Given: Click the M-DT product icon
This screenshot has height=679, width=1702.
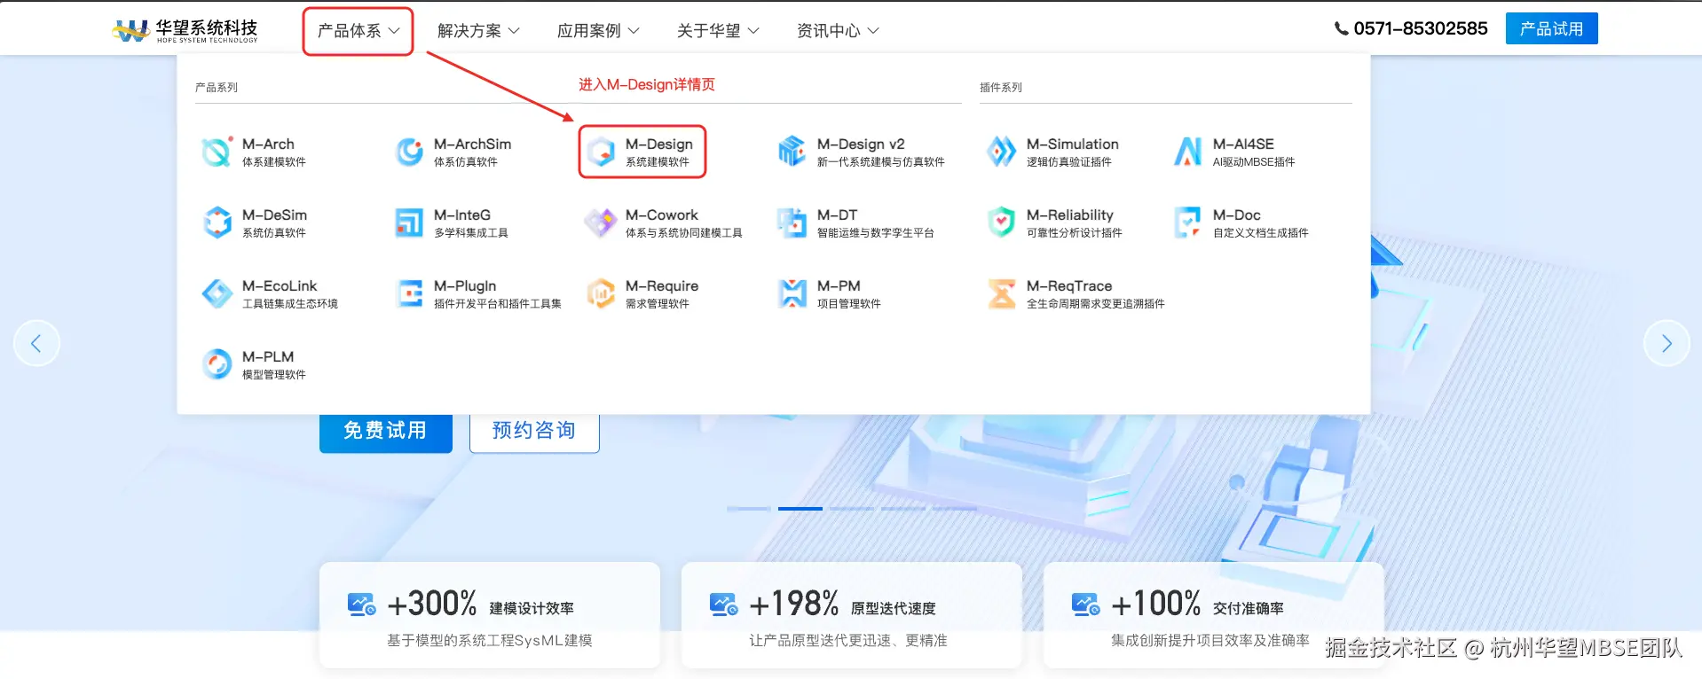Looking at the screenshot, I should click(x=792, y=222).
